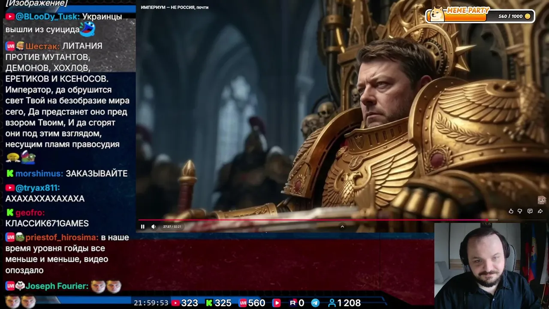Click the message АХАХАХХАХАХАХА

coord(45,199)
